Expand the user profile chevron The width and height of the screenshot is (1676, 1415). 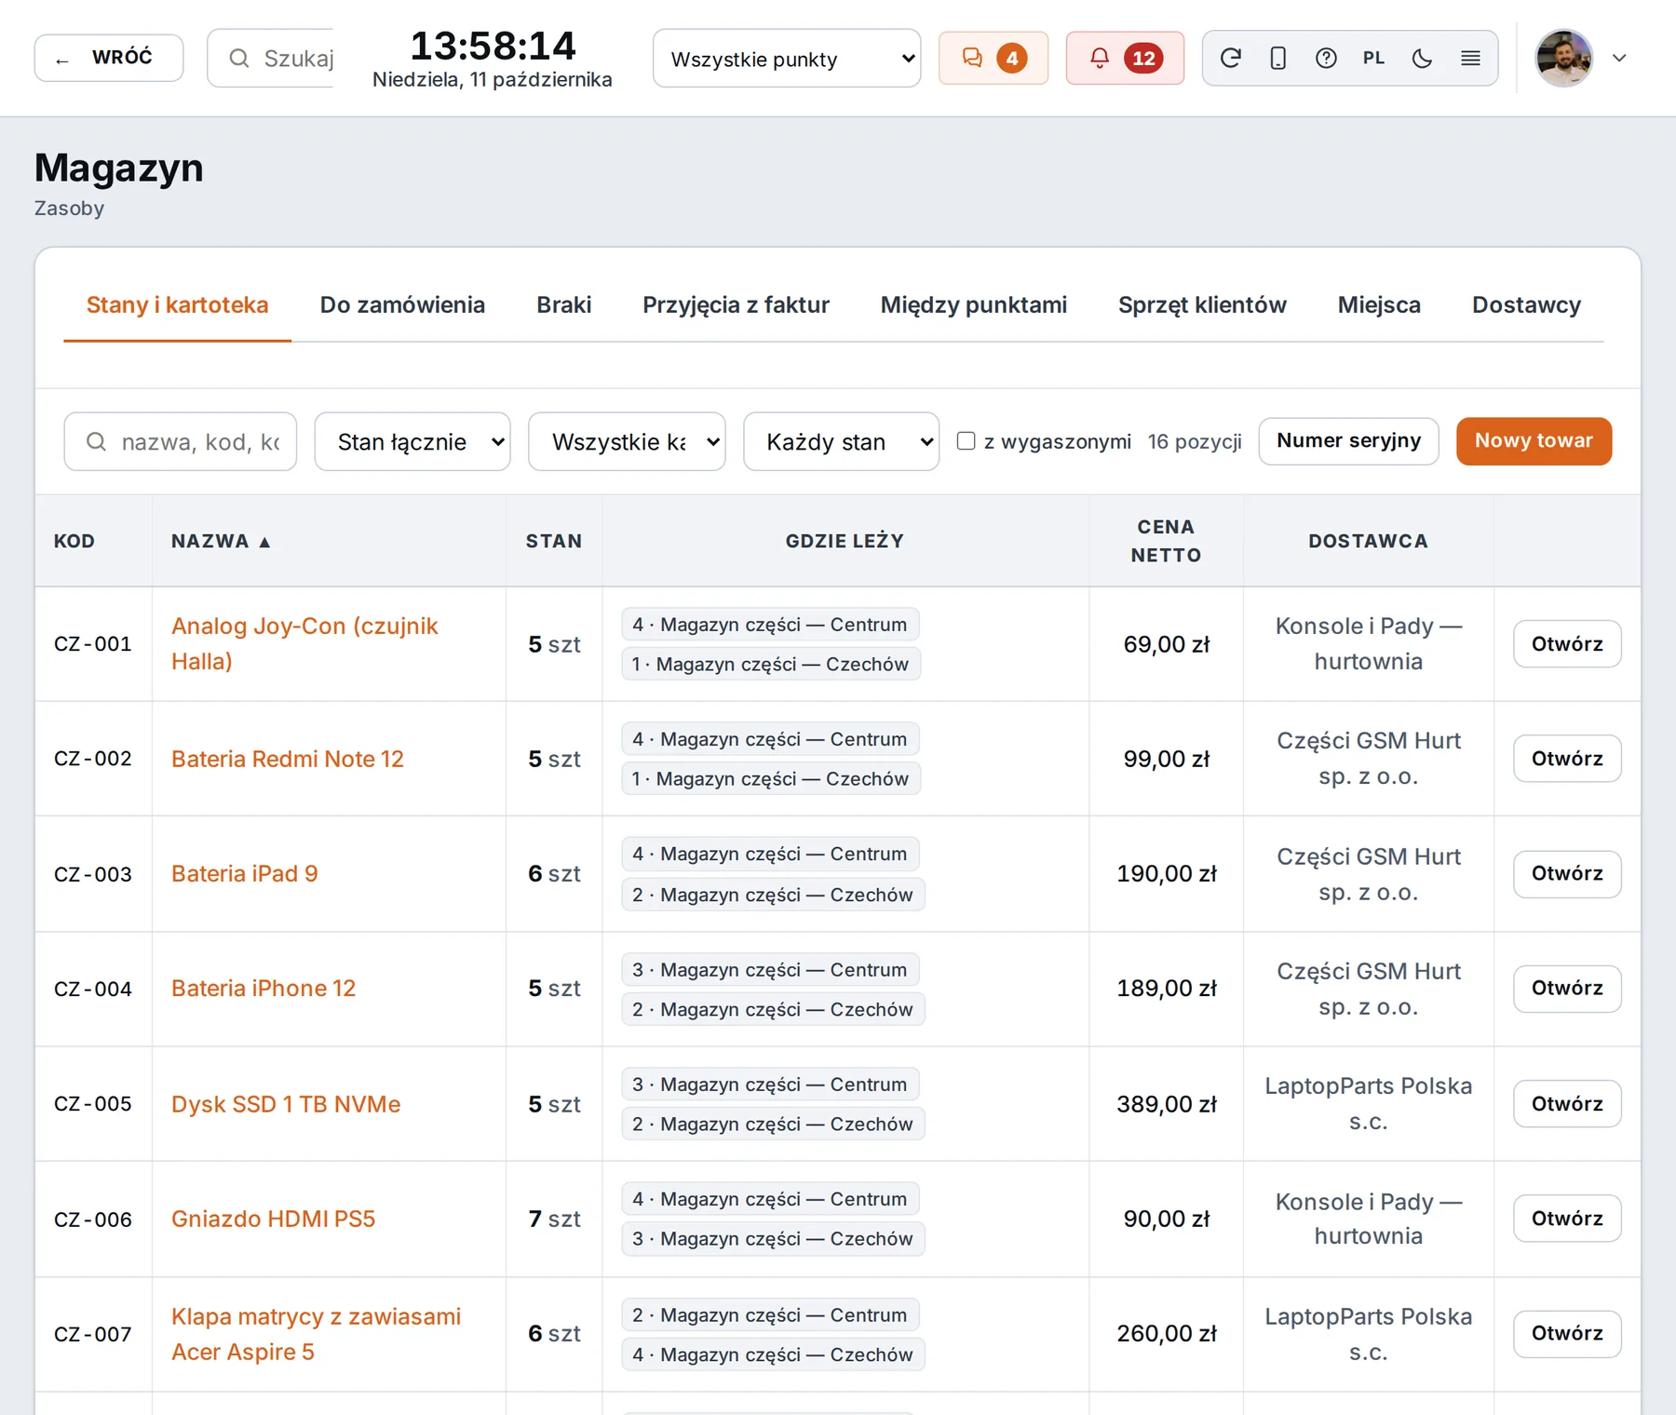click(1619, 58)
